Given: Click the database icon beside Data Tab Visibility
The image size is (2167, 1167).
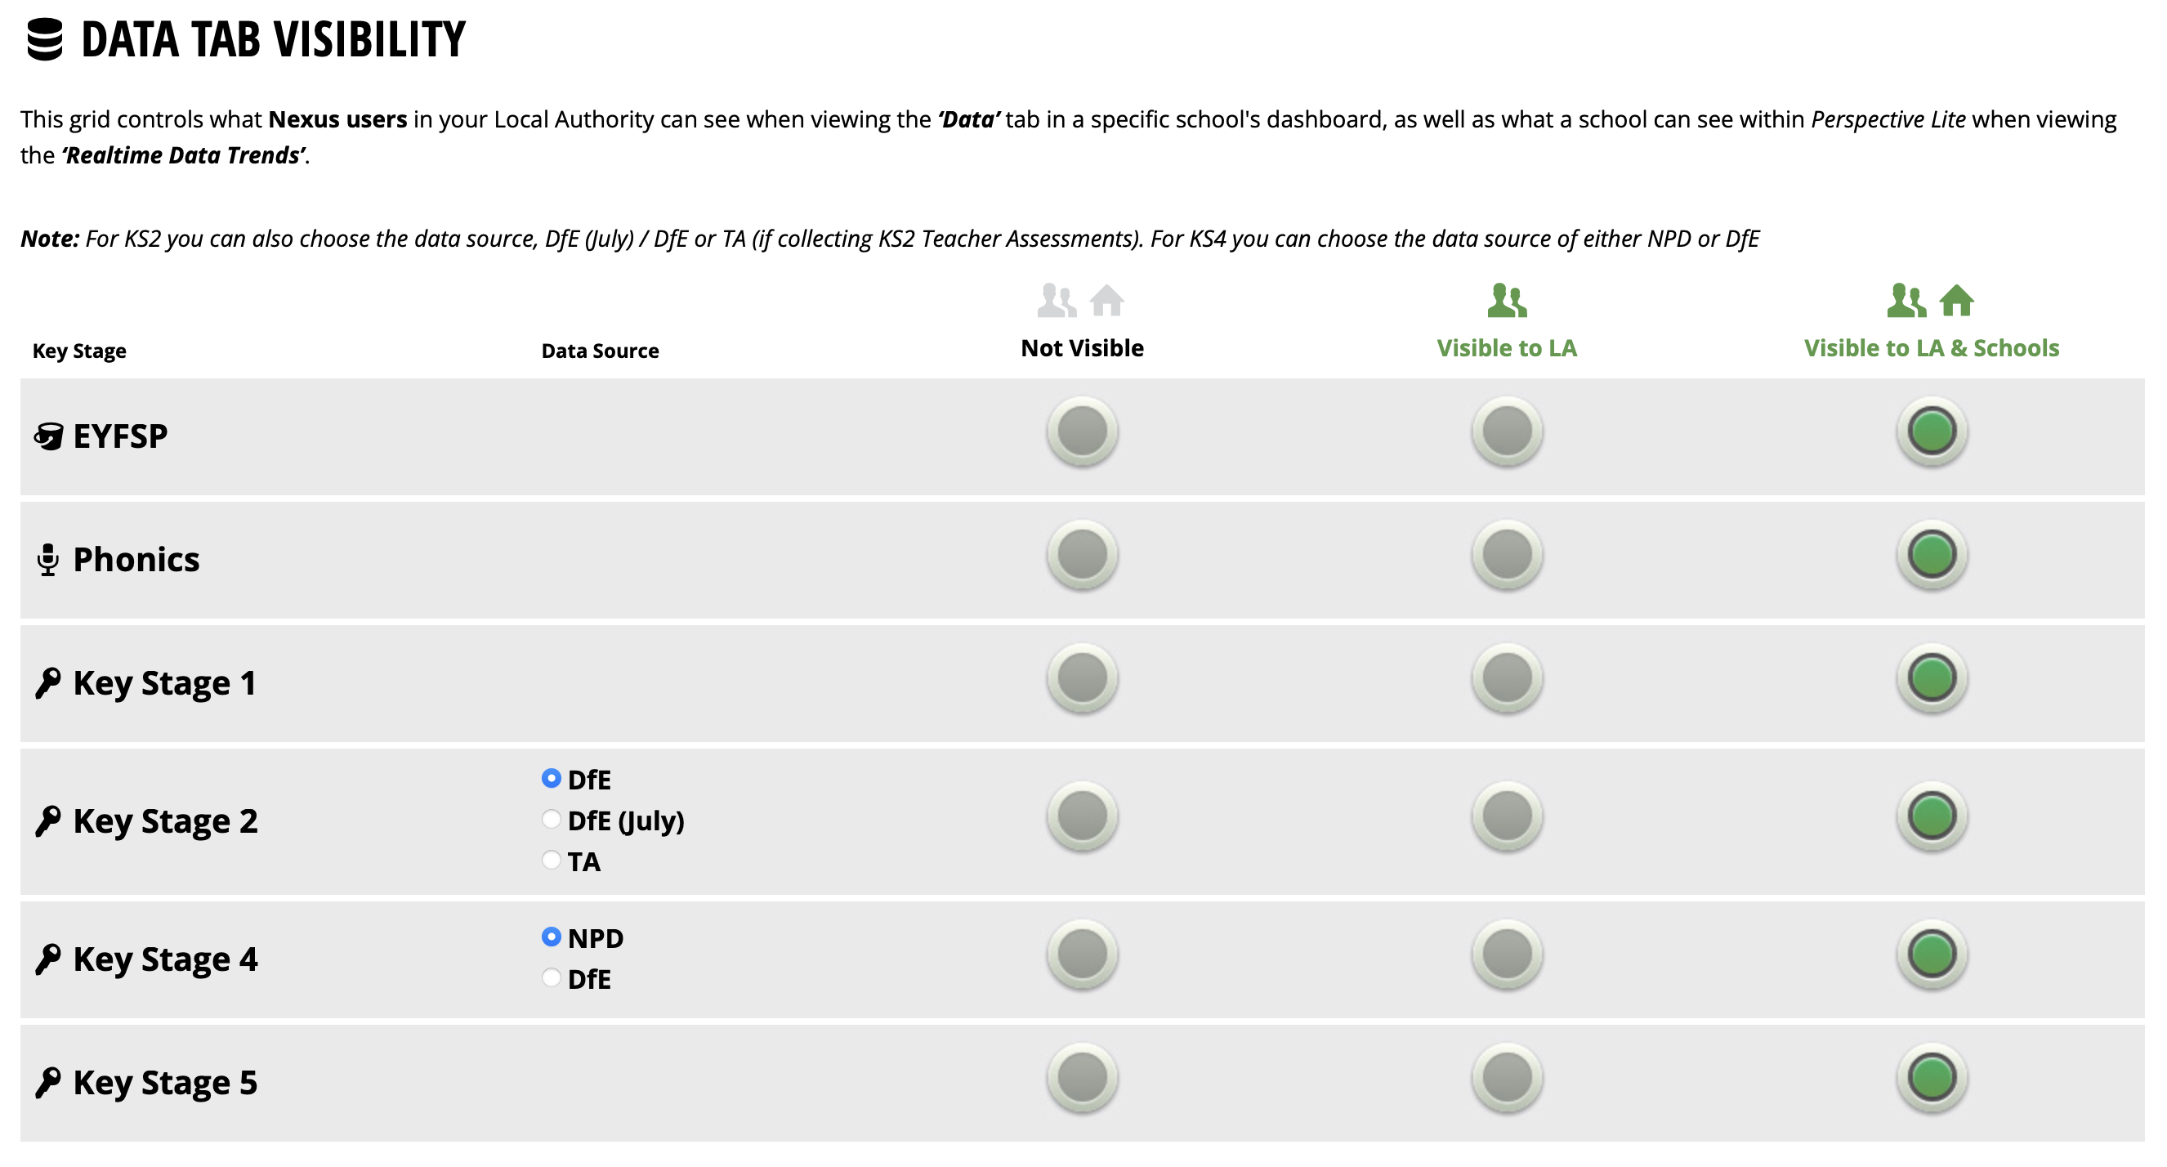Looking at the screenshot, I should click(45, 39).
